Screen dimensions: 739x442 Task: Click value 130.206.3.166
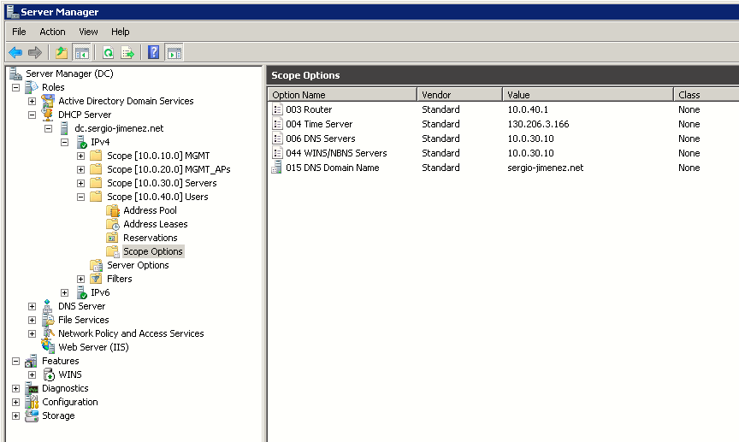(538, 124)
